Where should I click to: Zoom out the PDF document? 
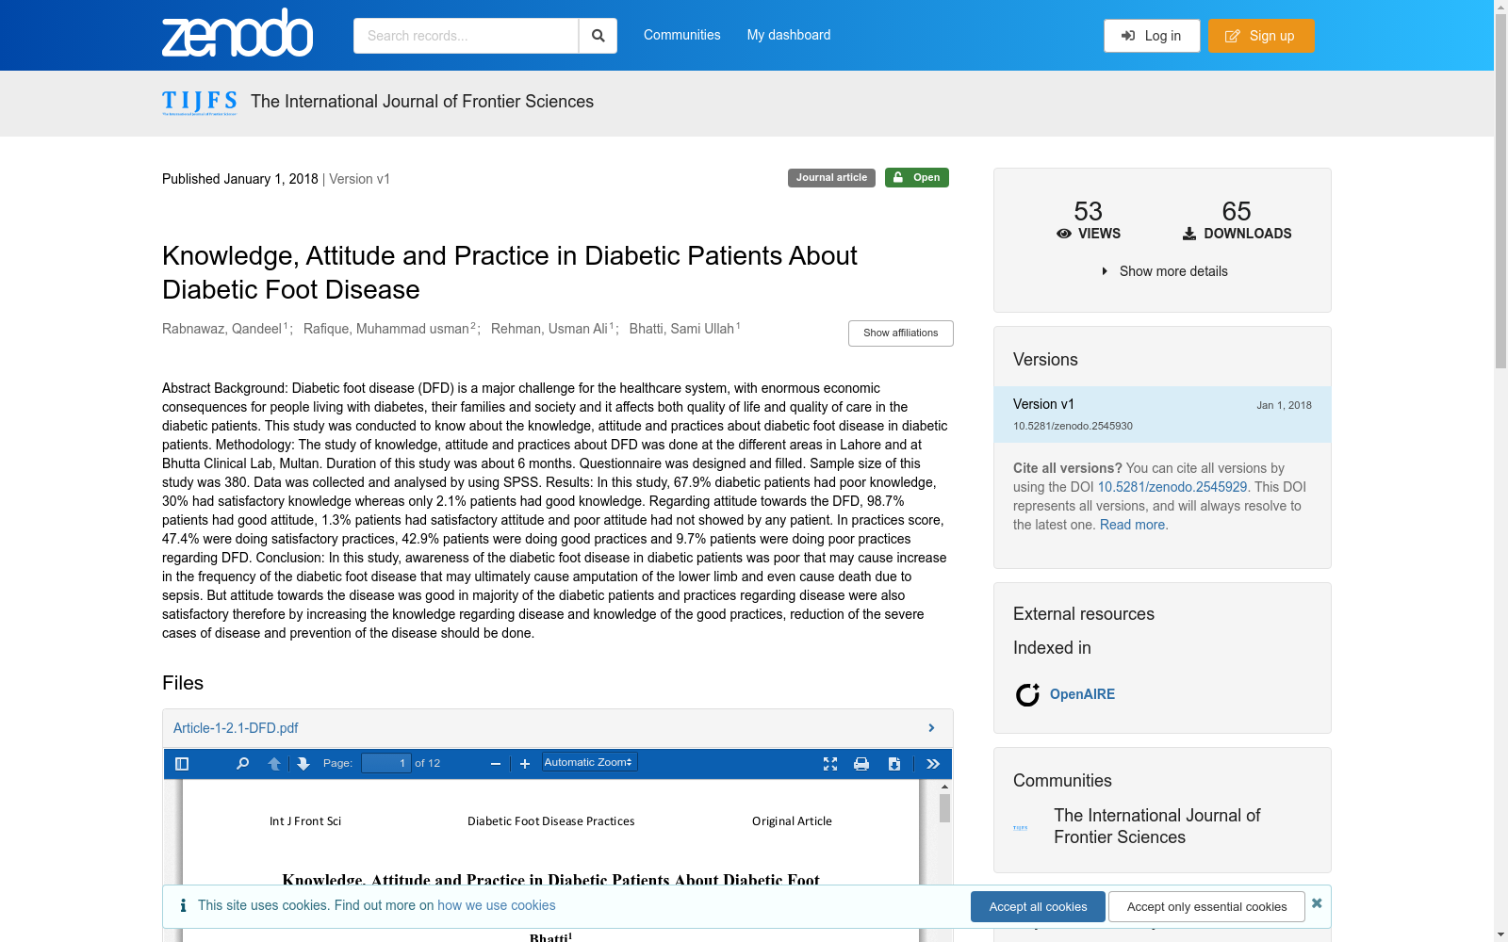(496, 764)
